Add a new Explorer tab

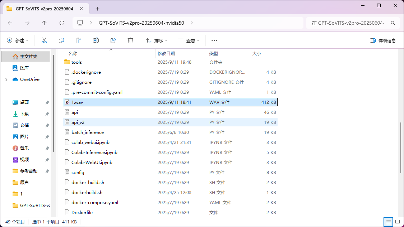click(x=97, y=9)
